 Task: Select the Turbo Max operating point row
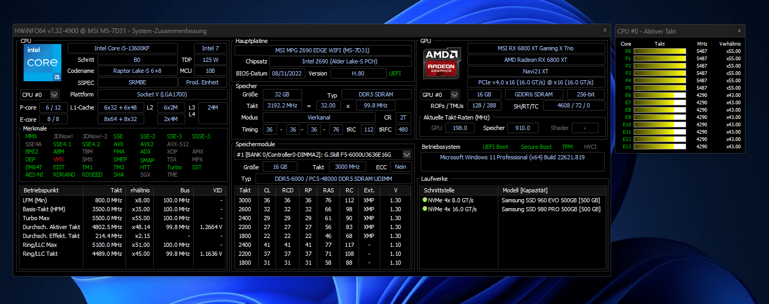point(124,218)
